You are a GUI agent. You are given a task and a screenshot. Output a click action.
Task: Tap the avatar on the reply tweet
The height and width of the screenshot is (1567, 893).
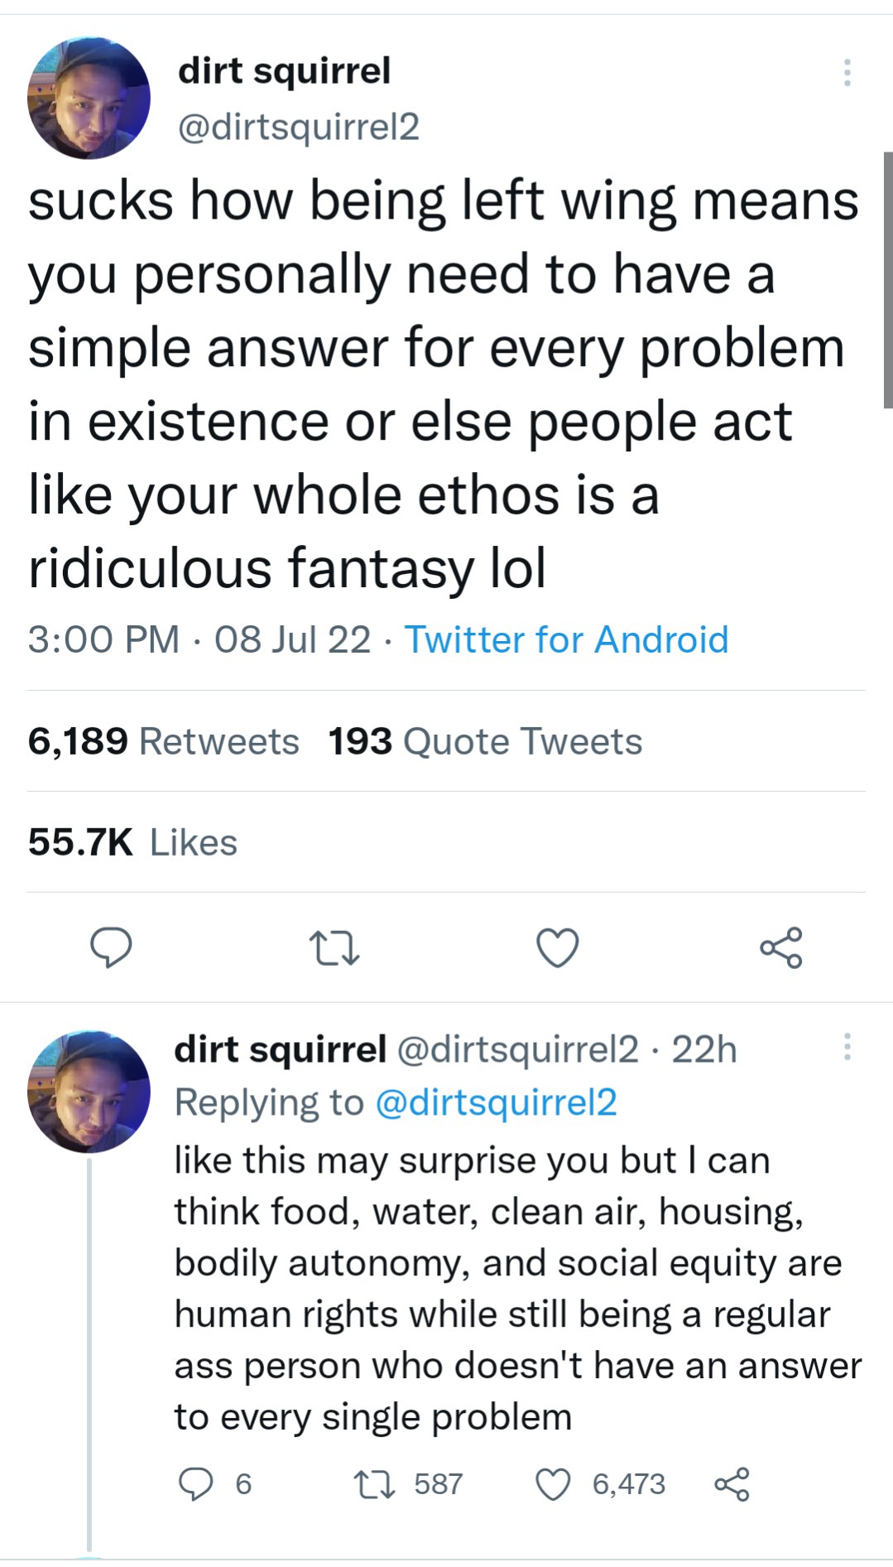pyautogui.click(x=89, y=1092)
